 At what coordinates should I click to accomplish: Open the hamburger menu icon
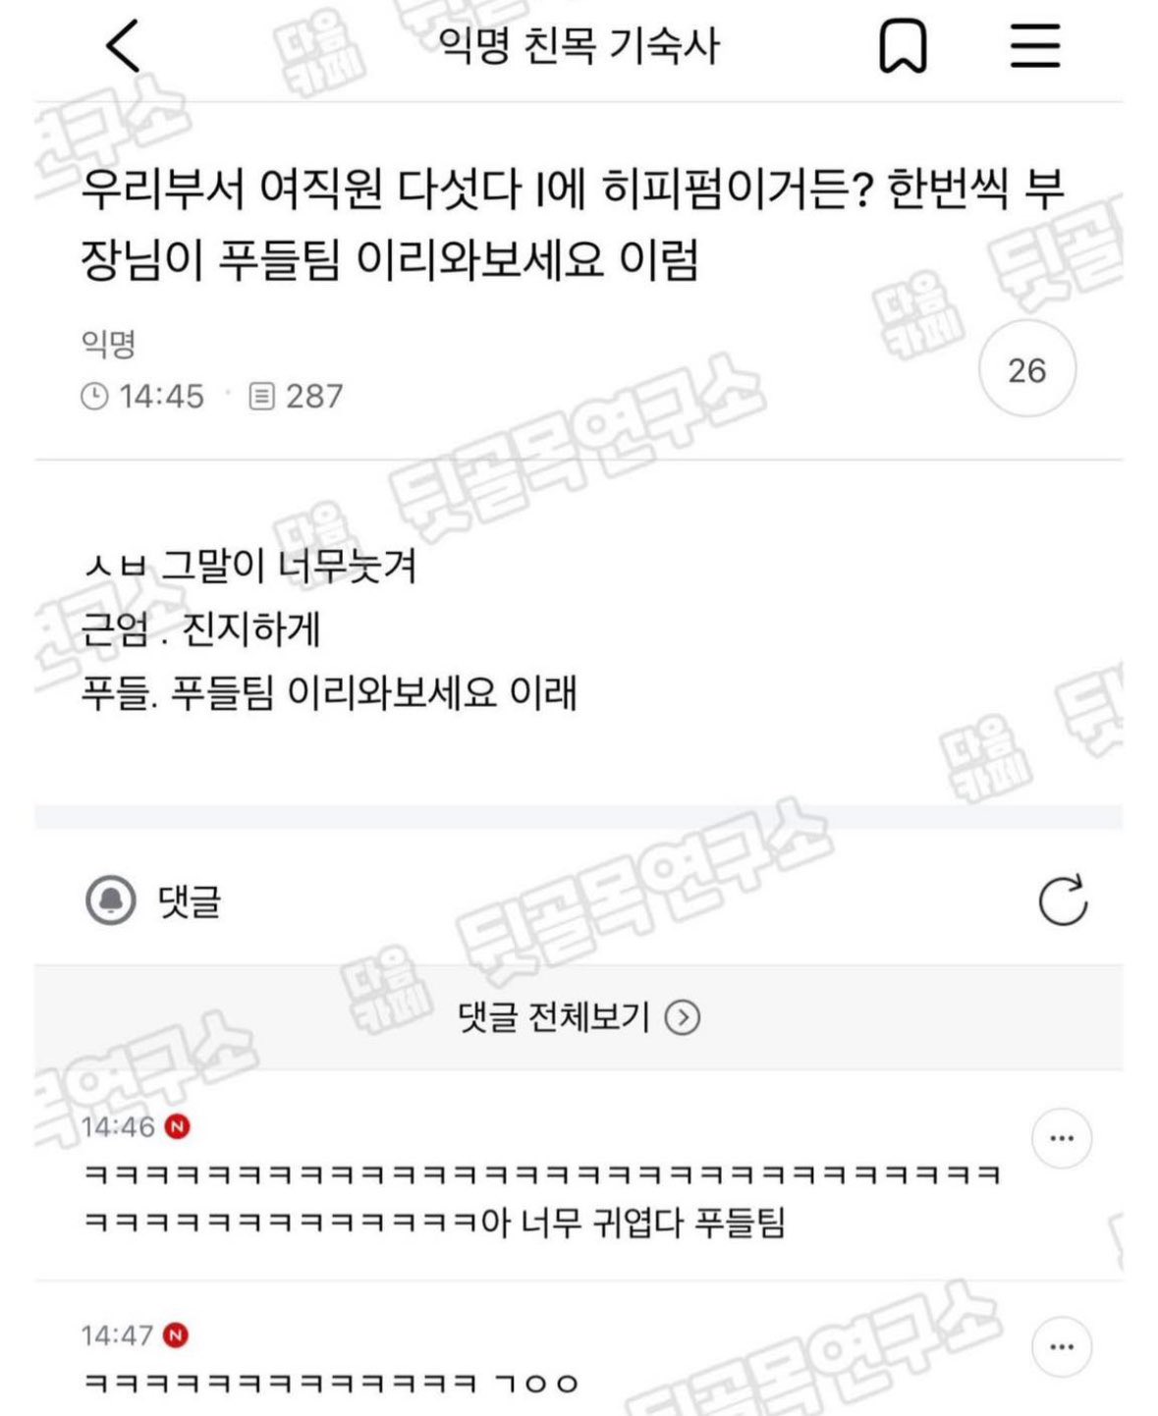pyautogui.click(x=1035, y=46)
